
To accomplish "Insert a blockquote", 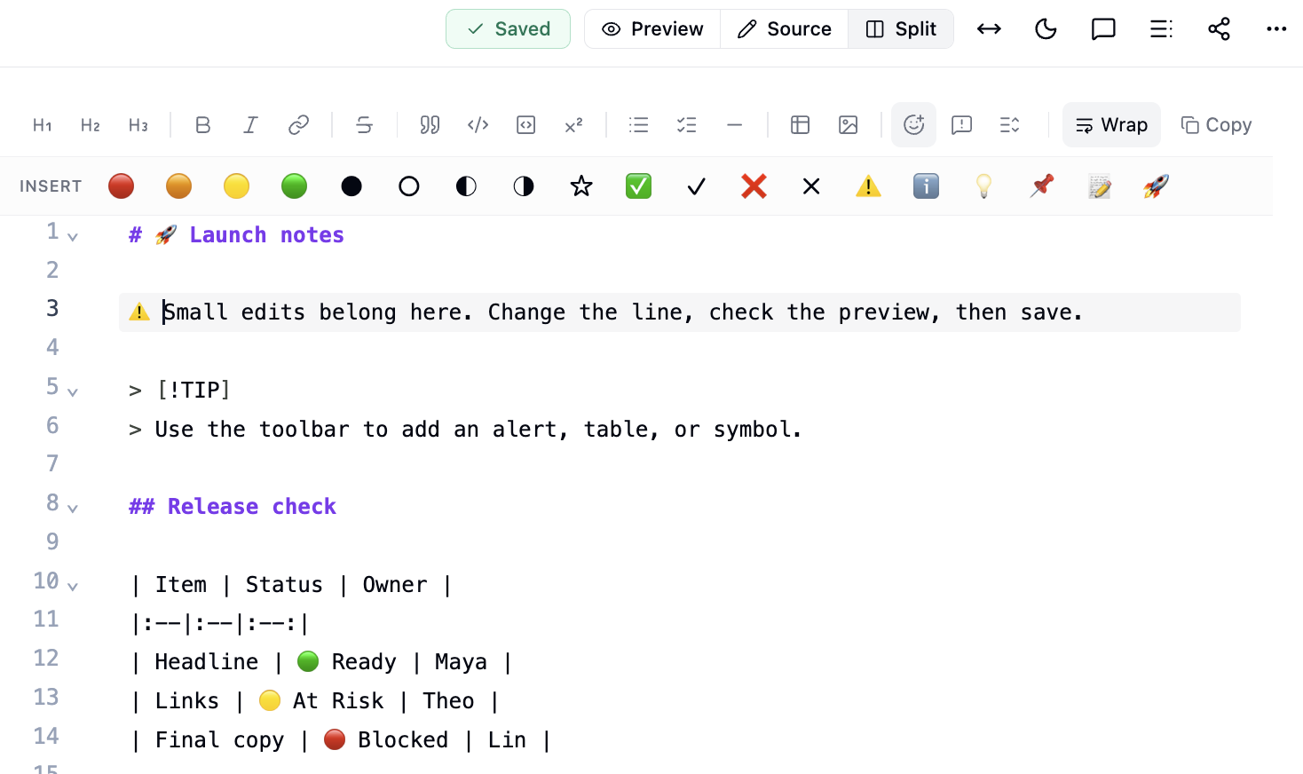I will (430, 125).
